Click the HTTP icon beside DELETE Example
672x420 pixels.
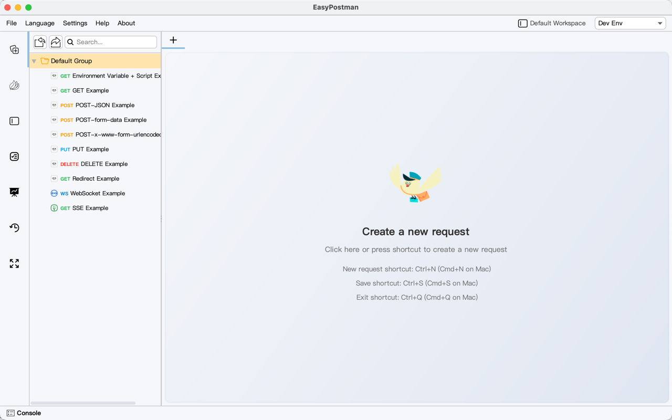54,164
